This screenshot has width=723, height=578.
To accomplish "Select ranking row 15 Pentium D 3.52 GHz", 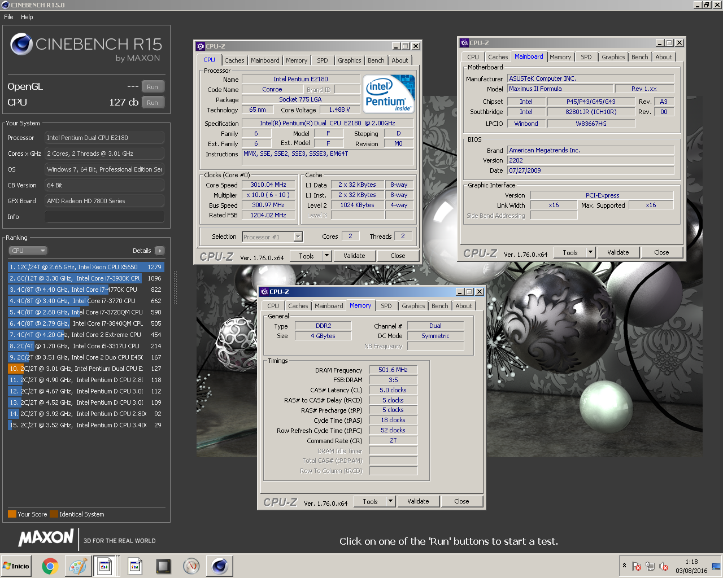I will pos(86,425).
